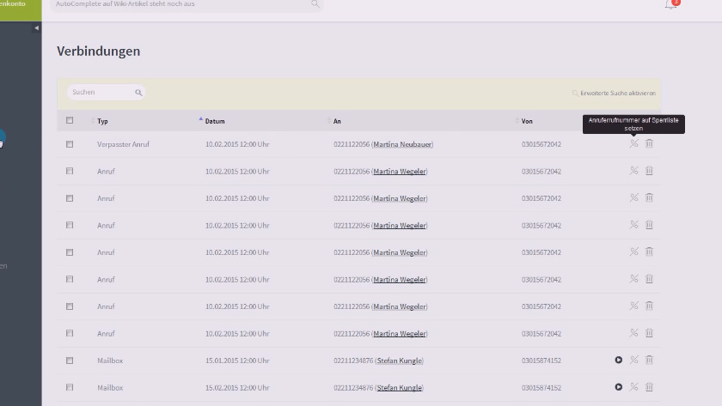Click the magnifier icon in the top wiki search bar
Screen dimensions: 722x406
click(x=315, y=3)
